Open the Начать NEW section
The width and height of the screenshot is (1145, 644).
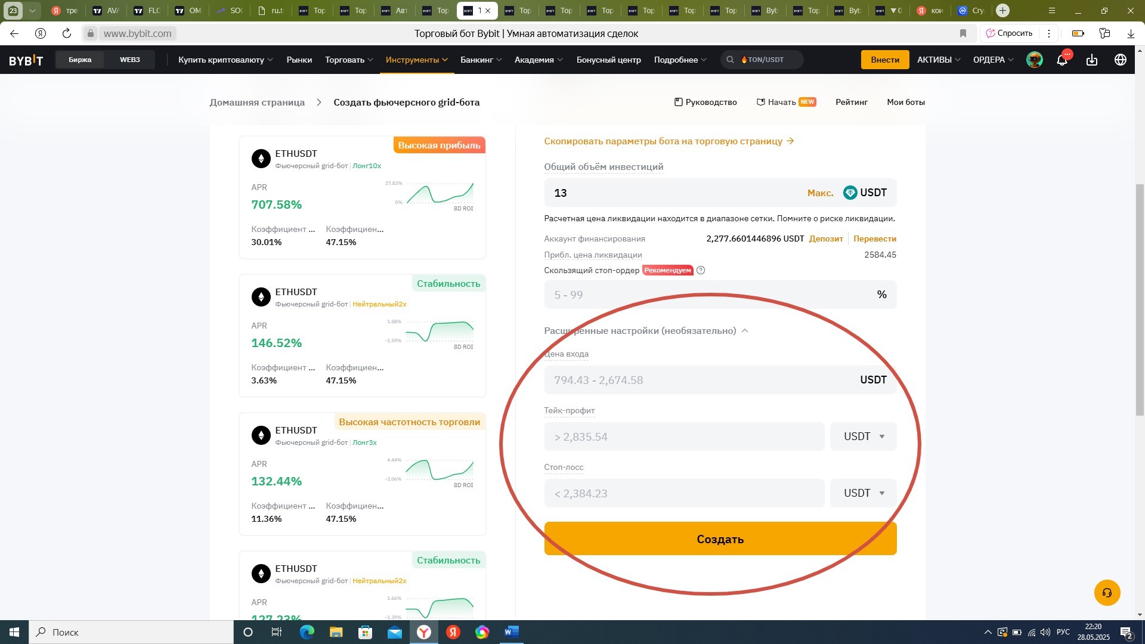tap(786, 102)
